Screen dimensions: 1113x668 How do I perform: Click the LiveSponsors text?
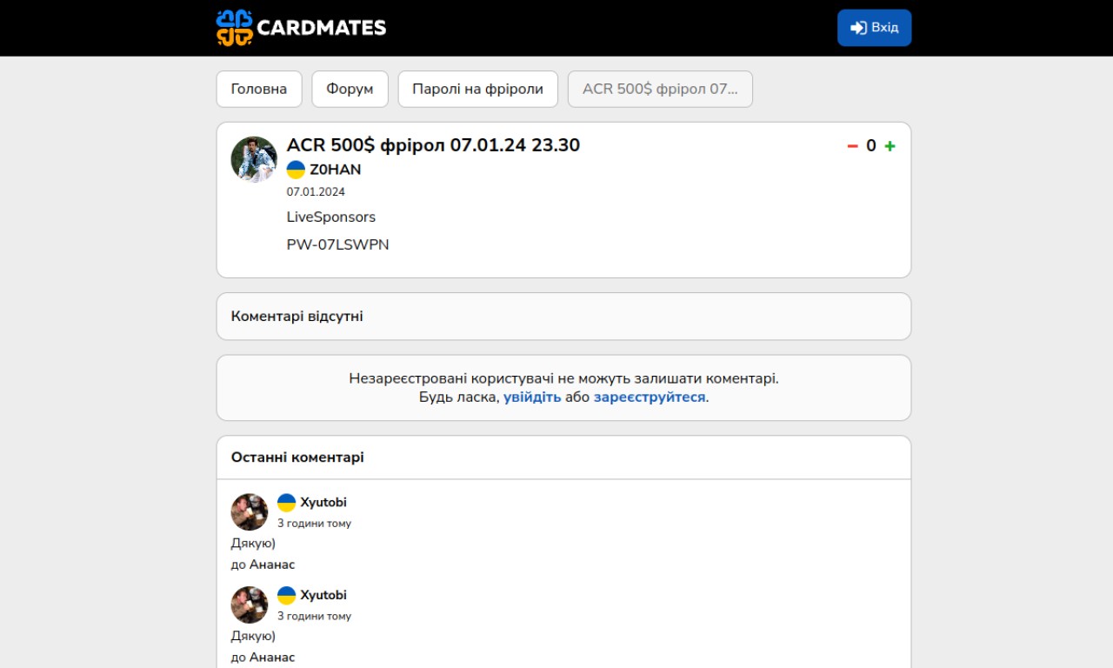pyautogui.click(x=331, y=217)
